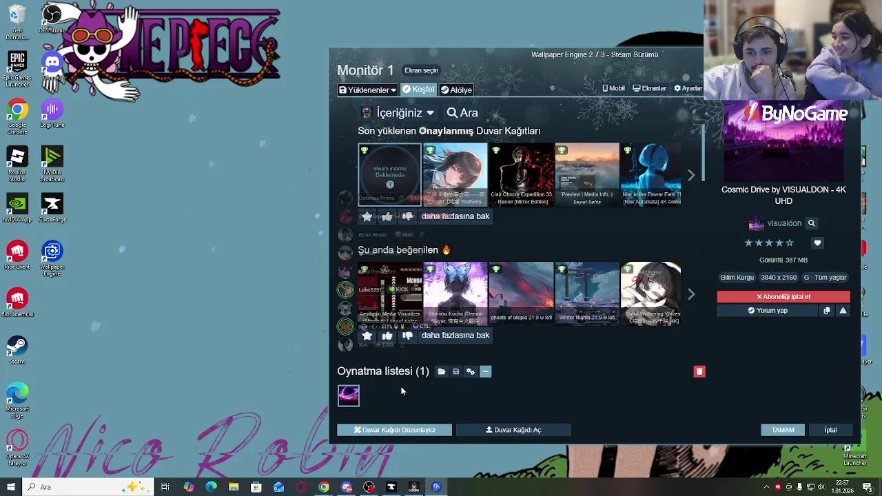Select the Winter Nights wallpaper

586,293
